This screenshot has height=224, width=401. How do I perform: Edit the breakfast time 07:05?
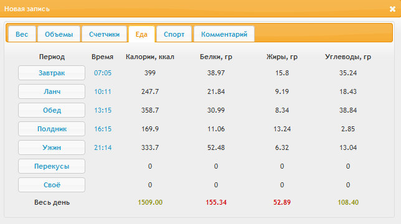click(x=103, y=73)
